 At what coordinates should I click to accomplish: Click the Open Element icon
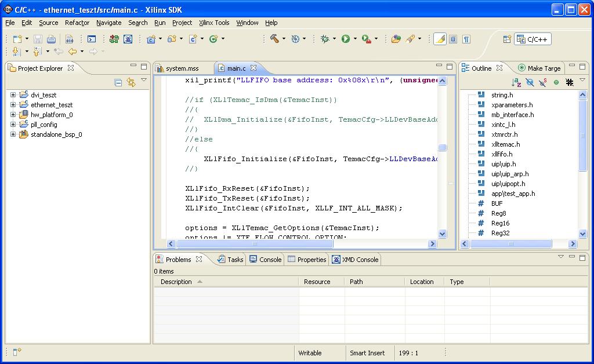coord(396,39)
